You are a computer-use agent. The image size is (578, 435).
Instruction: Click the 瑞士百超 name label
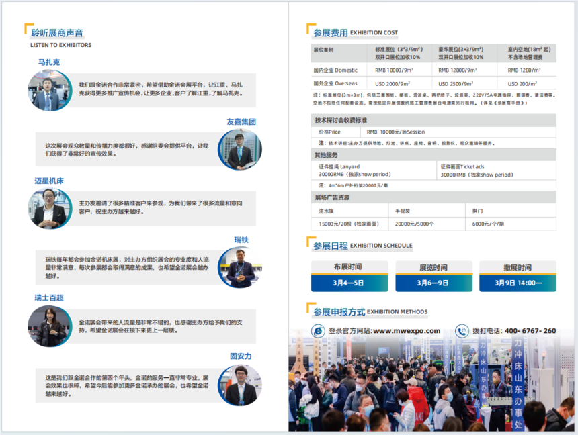49,297
